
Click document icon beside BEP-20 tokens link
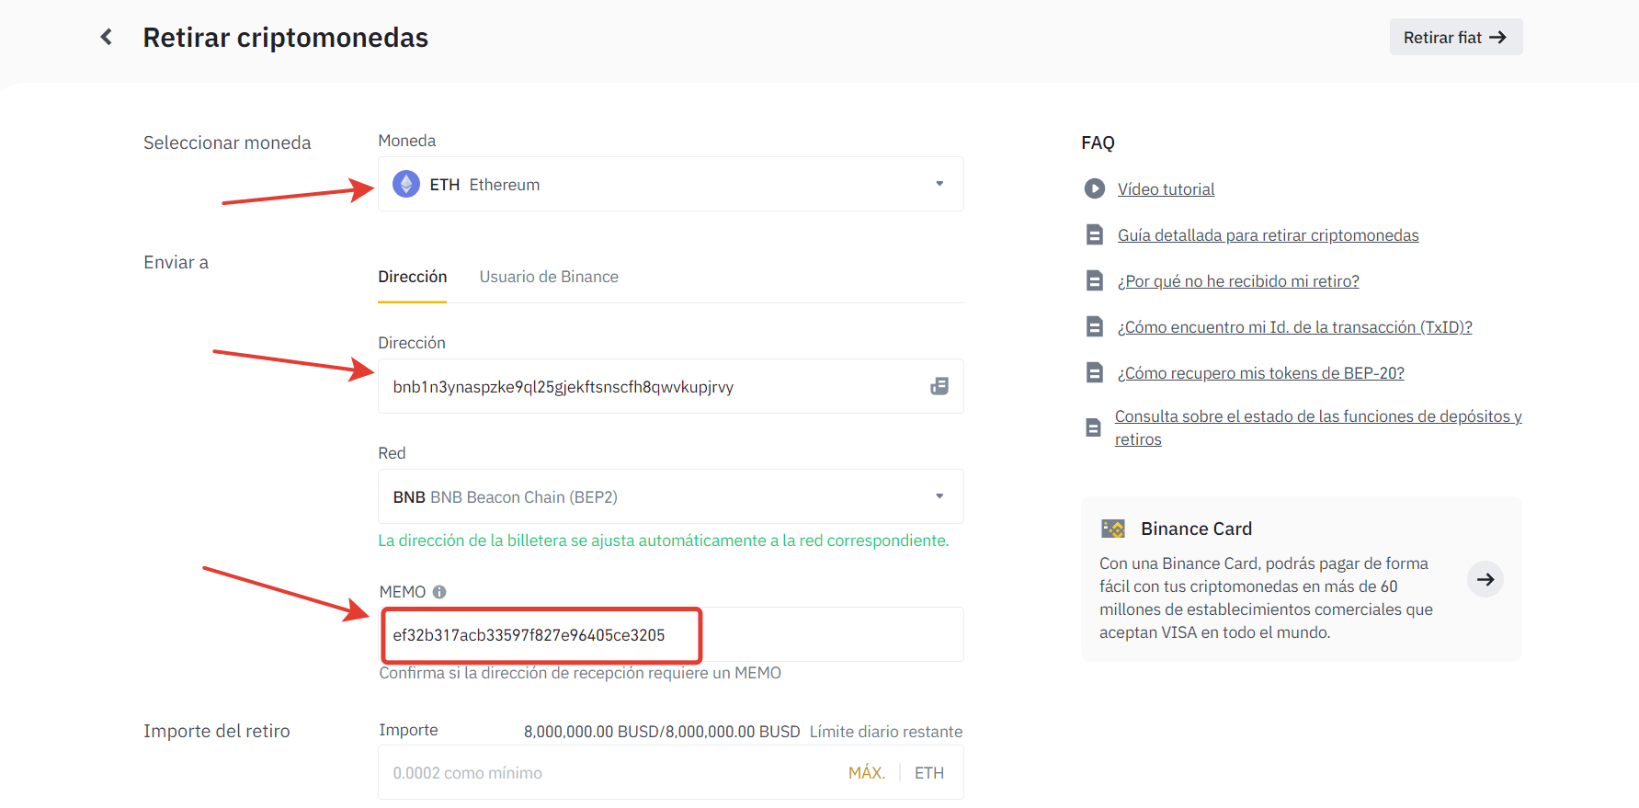[1094, 372]
